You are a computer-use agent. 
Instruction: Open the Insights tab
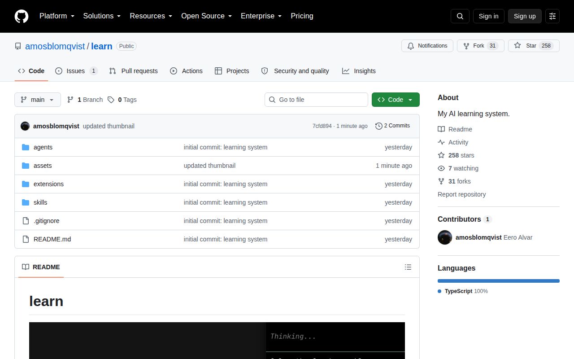tap(359, 71)
